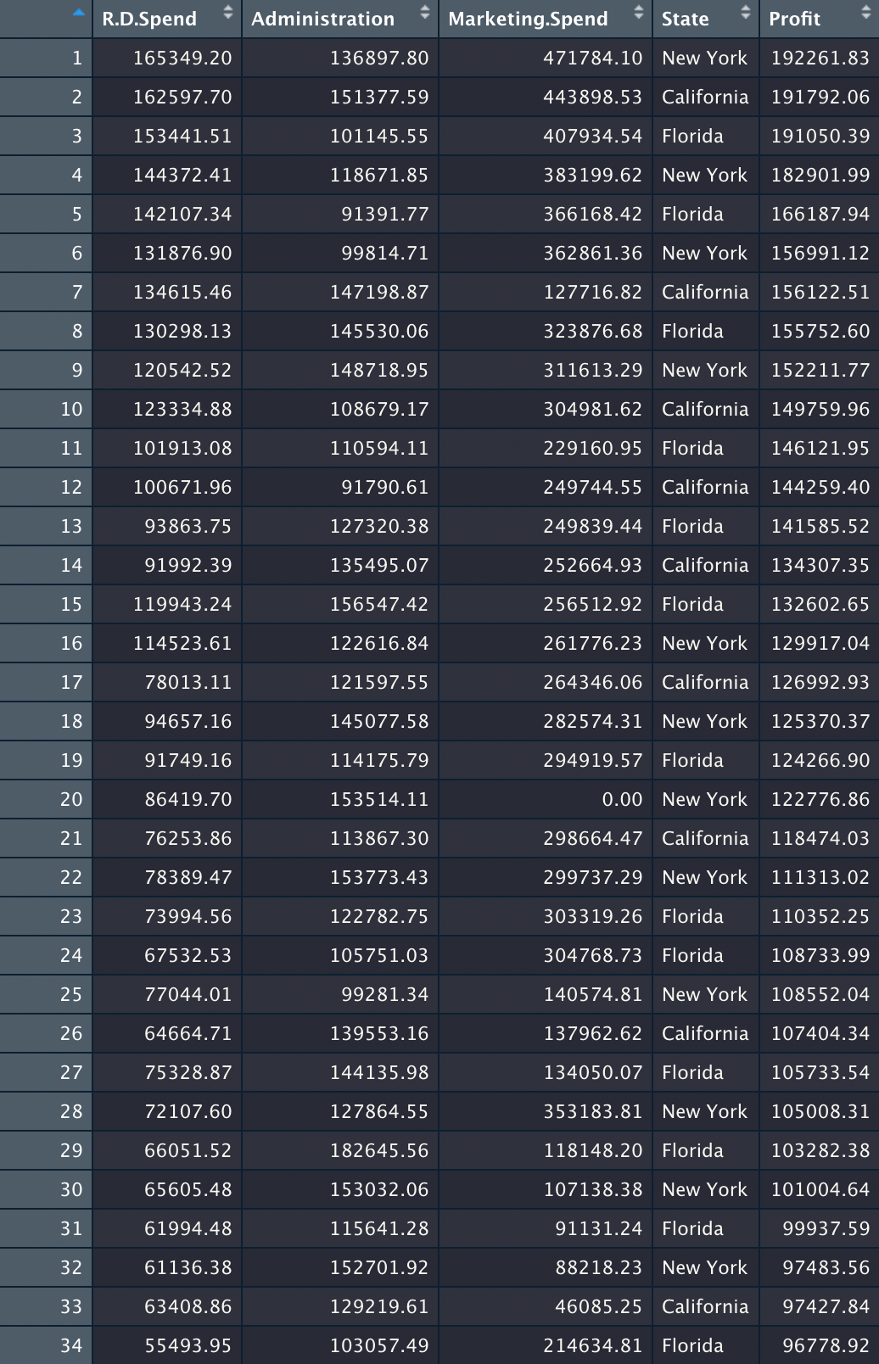Click the State cell in row 2

pos(706,97)
